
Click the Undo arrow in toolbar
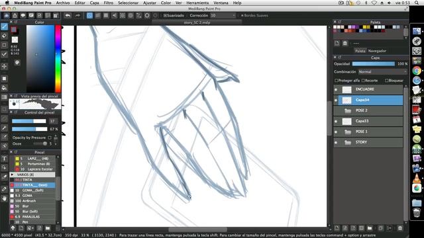68,15
